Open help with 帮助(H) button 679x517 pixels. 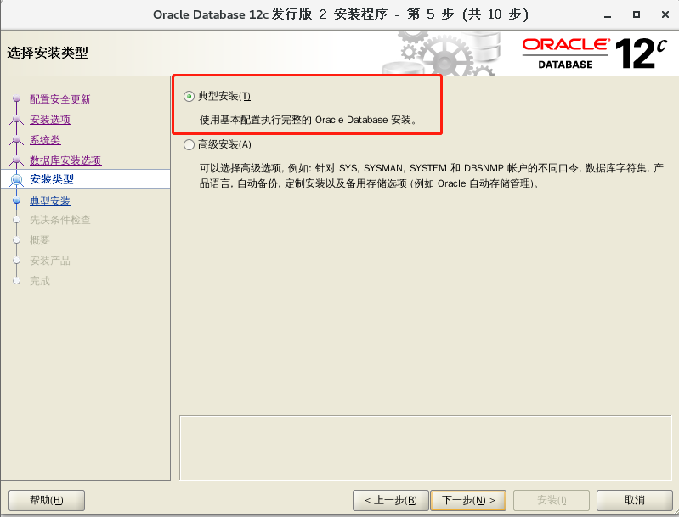(x=47, y=500)
